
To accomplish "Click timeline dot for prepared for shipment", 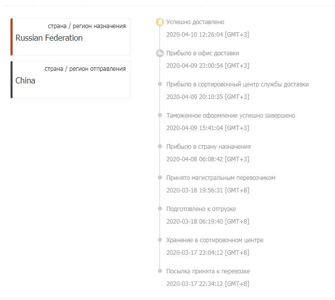I will [160, 209].
